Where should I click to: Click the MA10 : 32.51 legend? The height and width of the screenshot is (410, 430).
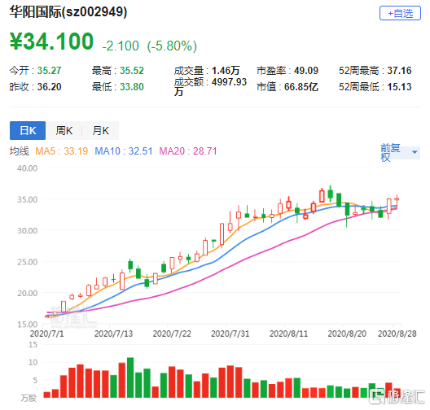(x=124, y=151)
